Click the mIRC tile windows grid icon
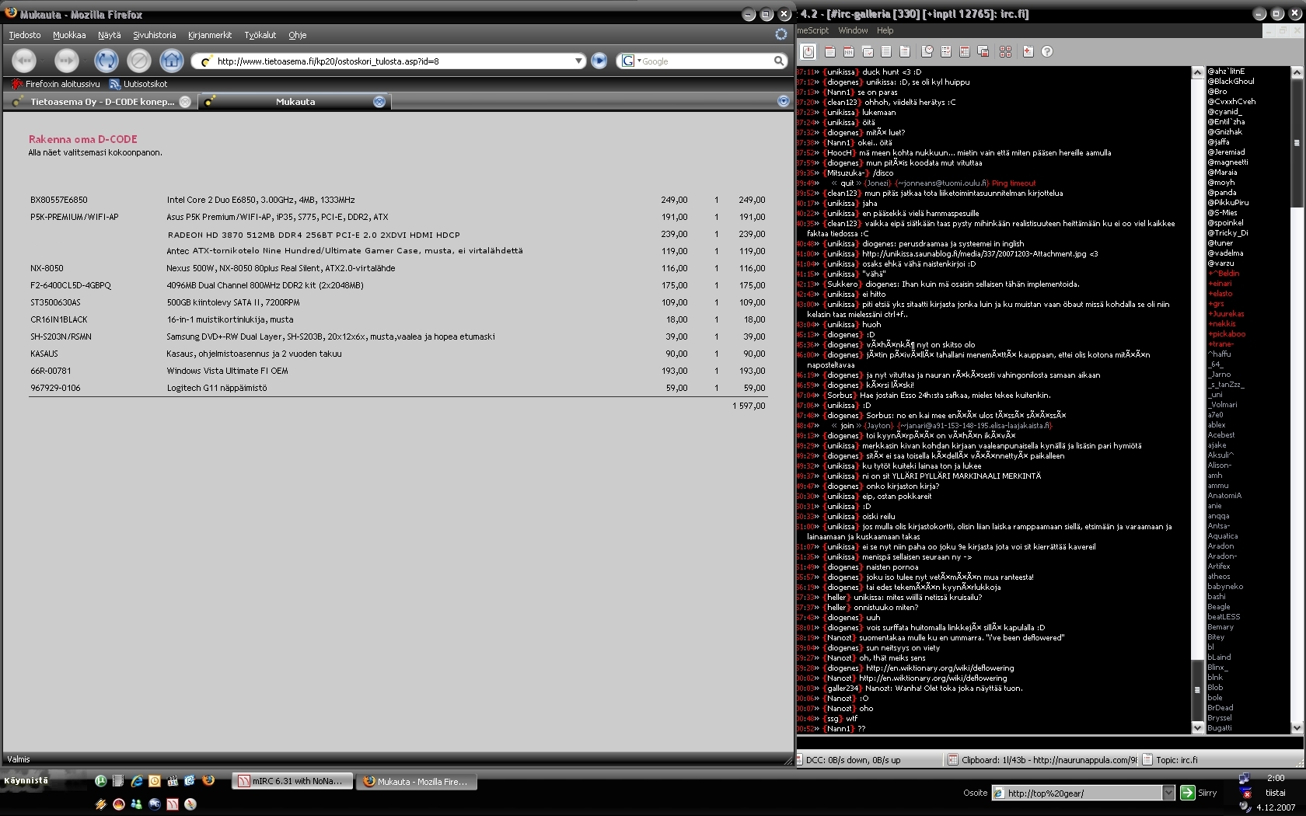The width and height of the screenshot is (1306, 816). pyautogui.click(x=1005, y=51)
